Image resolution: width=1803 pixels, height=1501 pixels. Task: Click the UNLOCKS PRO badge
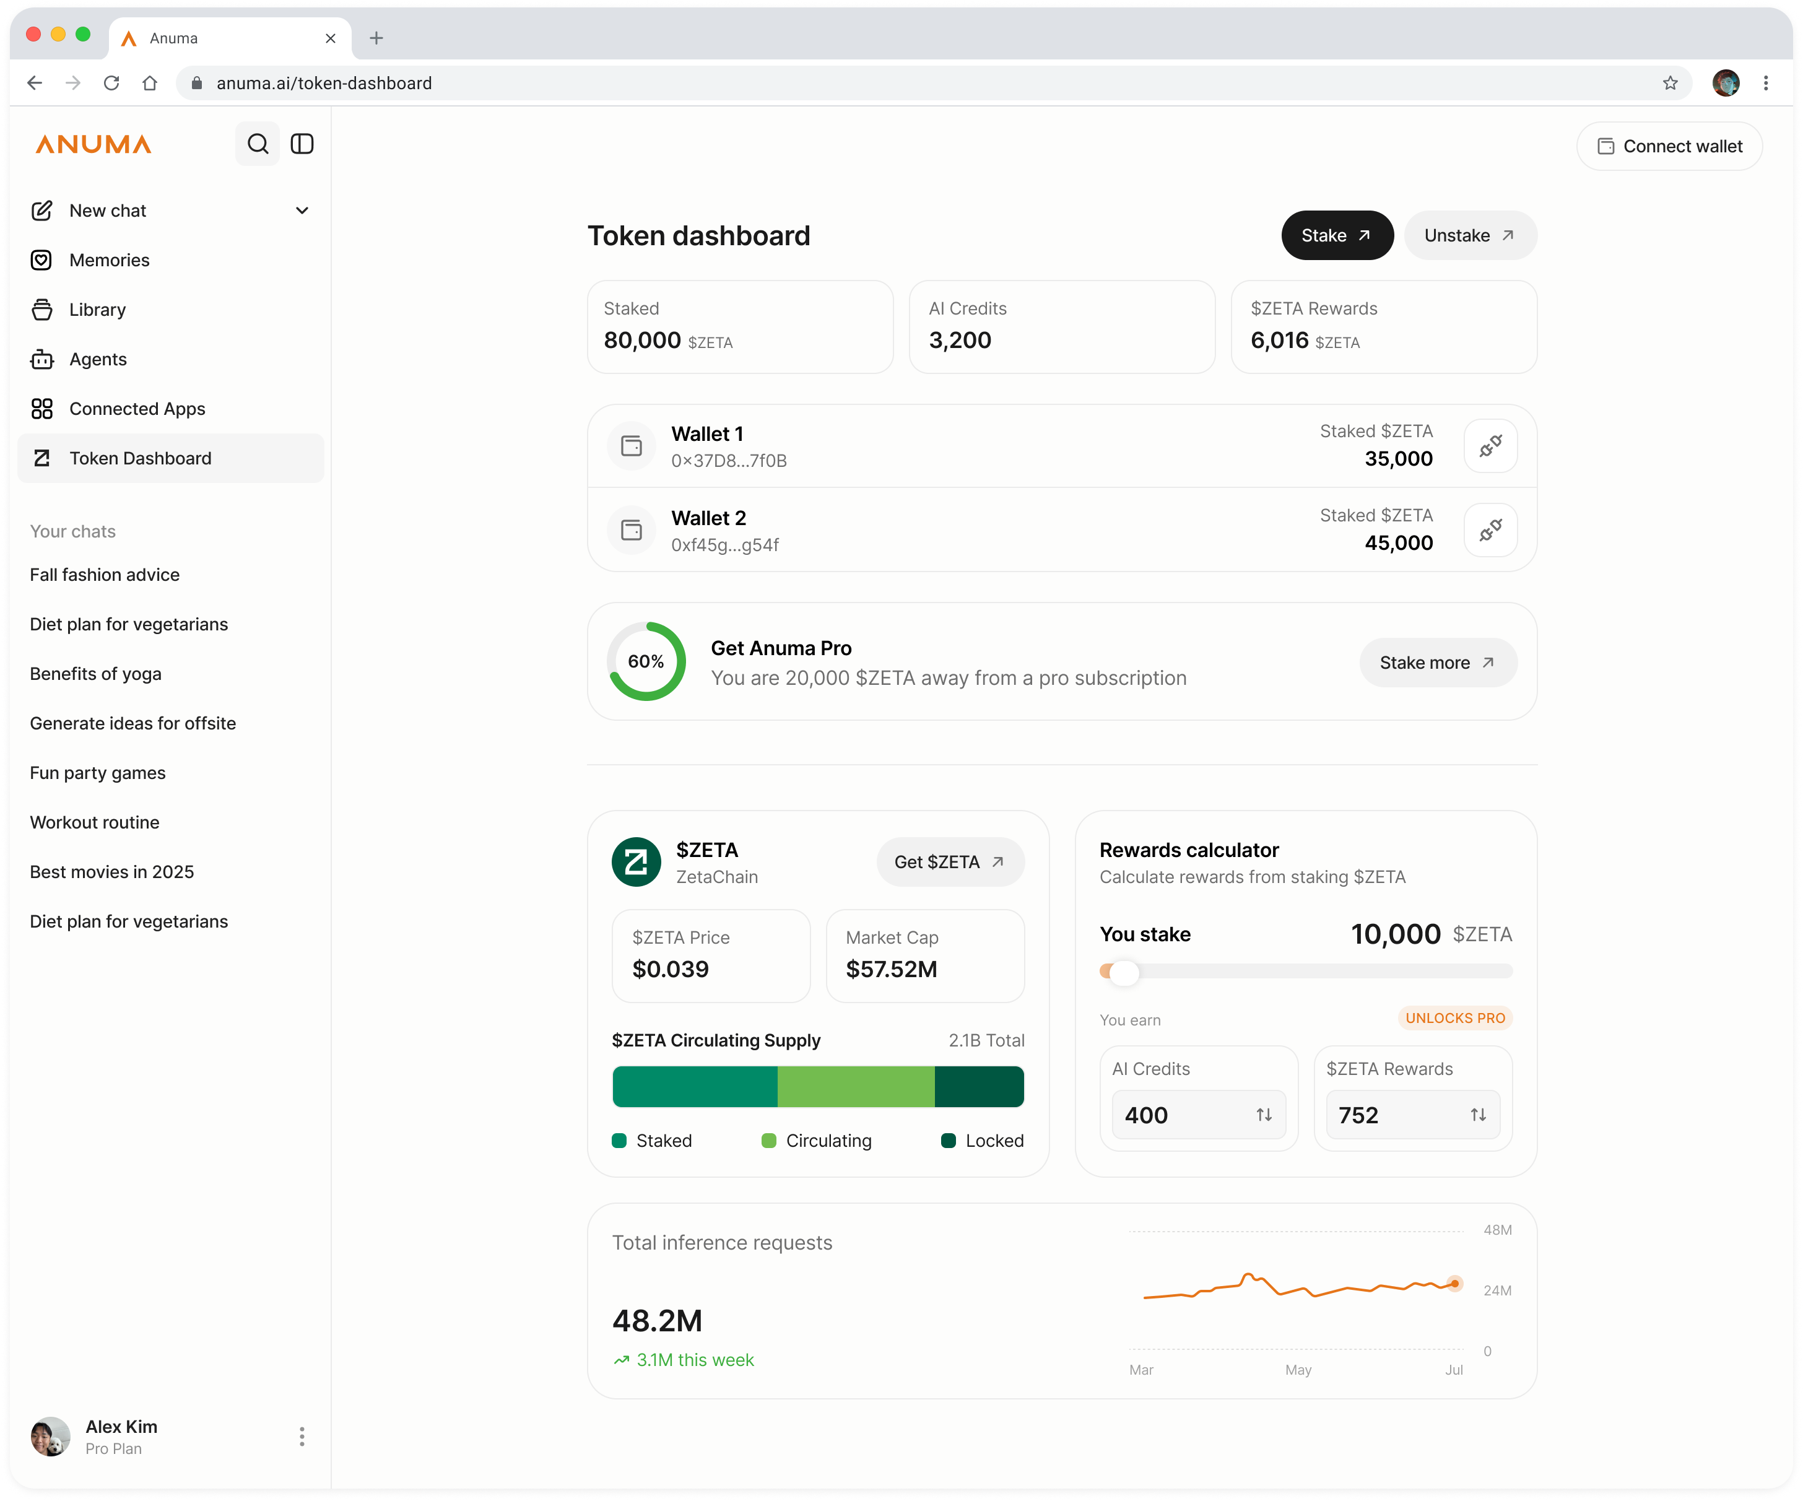[1455, 1019]
